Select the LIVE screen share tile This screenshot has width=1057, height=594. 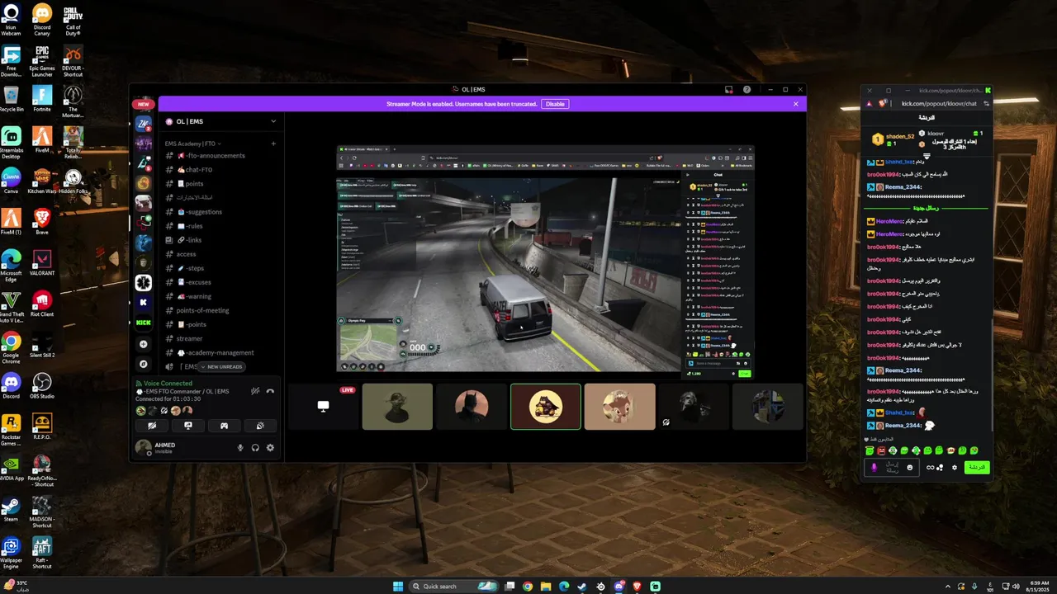click(x=323, y=406)
